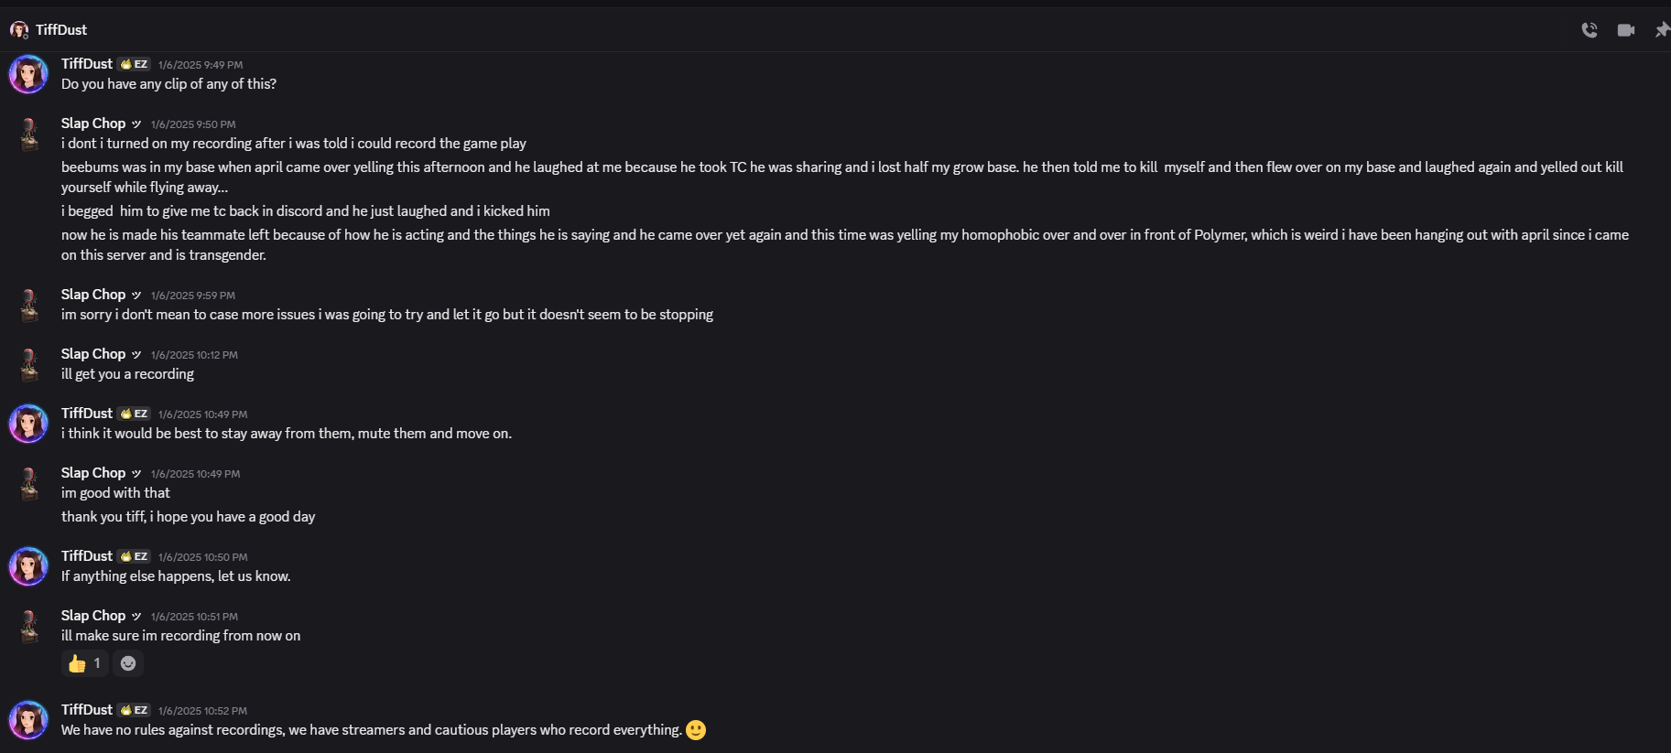The width and height of the screenshot is (1671, 753).
Task: Click the 1/6/2025 10:52 PM timestamp
Action: [x=202, y=711]
